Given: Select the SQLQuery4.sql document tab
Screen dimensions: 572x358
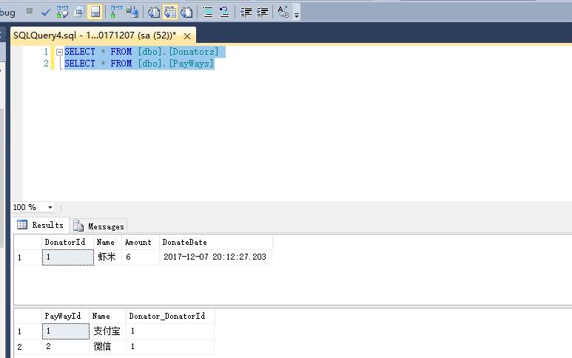Looking at the screenshot, I should (x=95, y=36).
